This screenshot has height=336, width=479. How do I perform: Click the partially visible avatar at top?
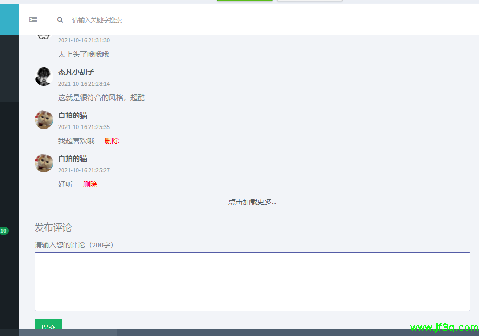coord(44,37)
